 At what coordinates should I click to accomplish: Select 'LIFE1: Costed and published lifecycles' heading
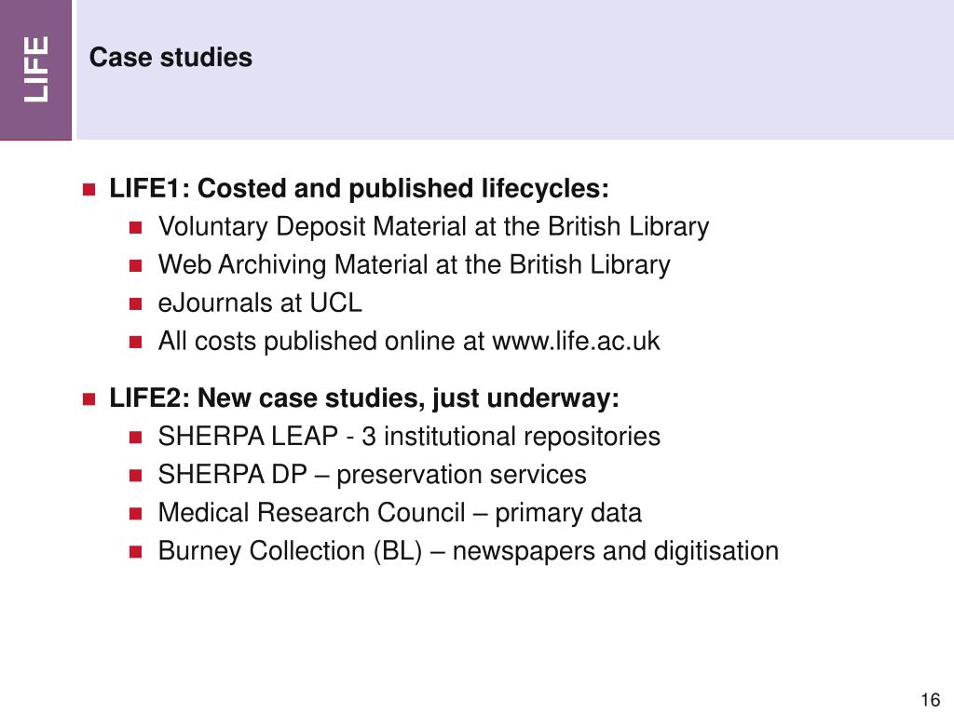359,188
